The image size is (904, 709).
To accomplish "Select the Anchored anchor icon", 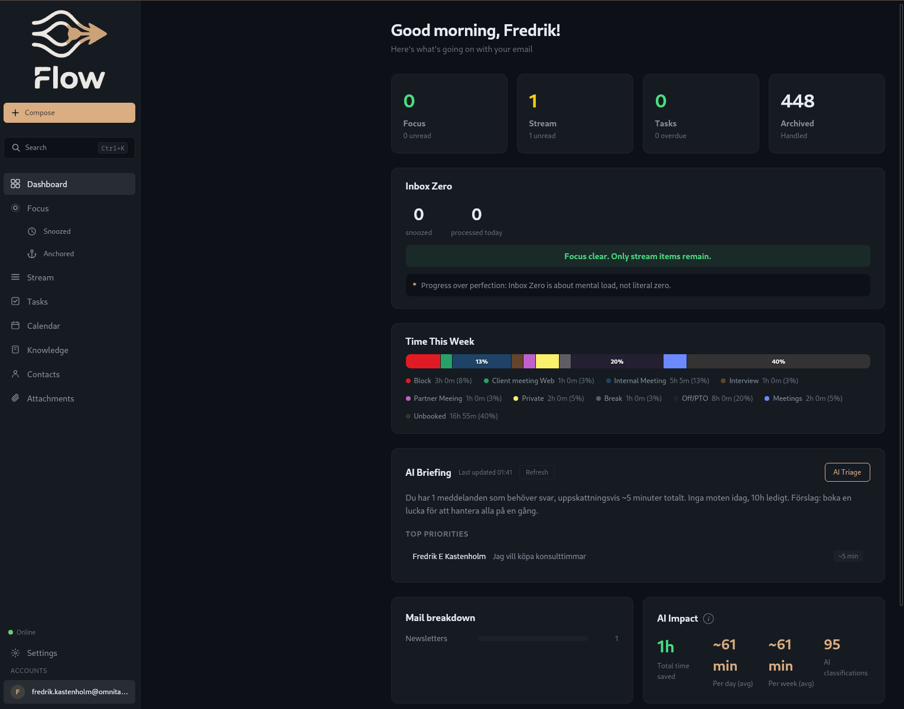I will pyautogui.click(x=32, y=253).
